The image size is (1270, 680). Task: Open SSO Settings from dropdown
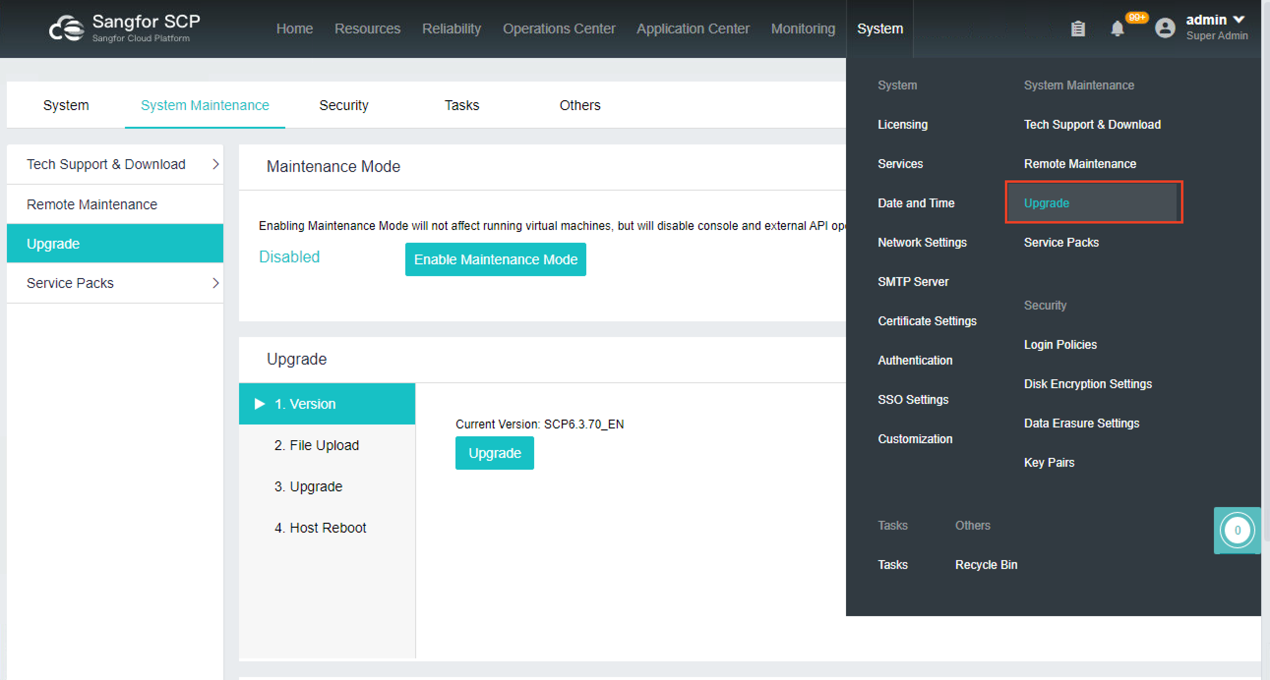tap(913, 400)
